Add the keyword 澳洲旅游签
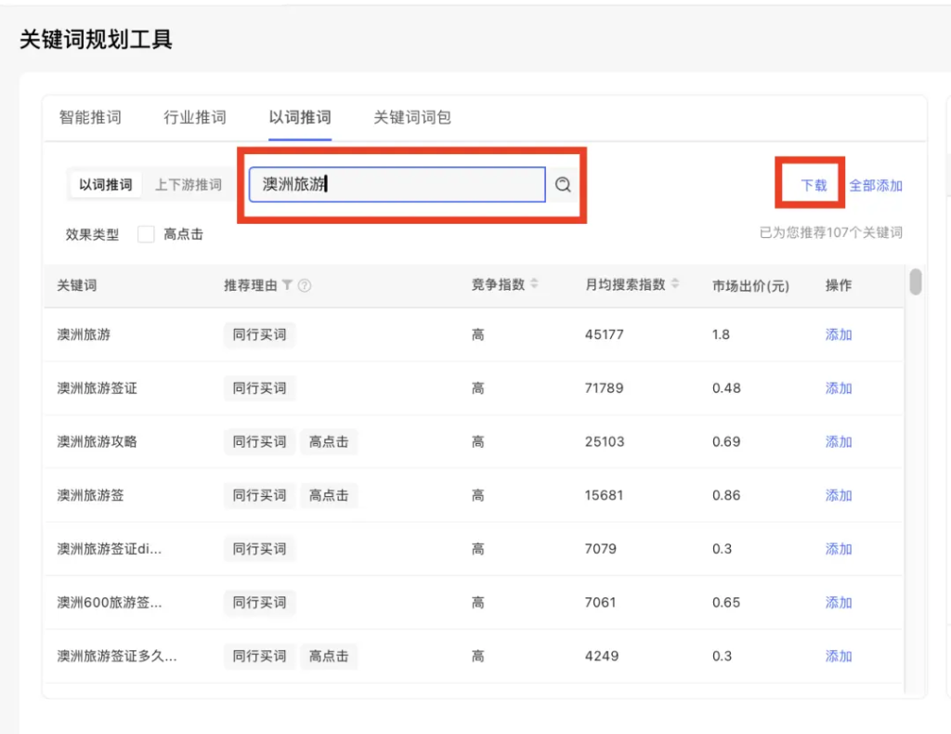This screenshot has height=734, width=951. pos(838,495)
